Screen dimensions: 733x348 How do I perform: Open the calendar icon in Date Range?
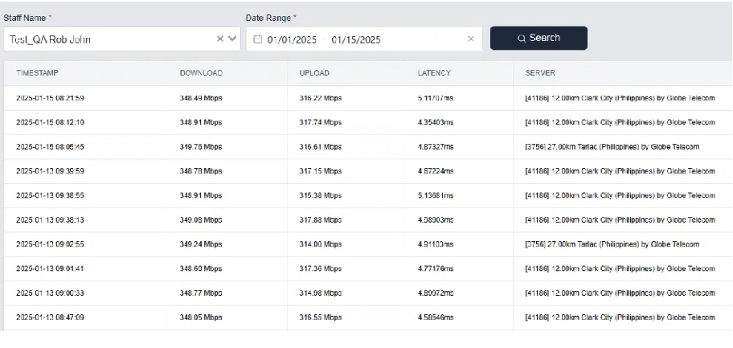pos(257,39)
